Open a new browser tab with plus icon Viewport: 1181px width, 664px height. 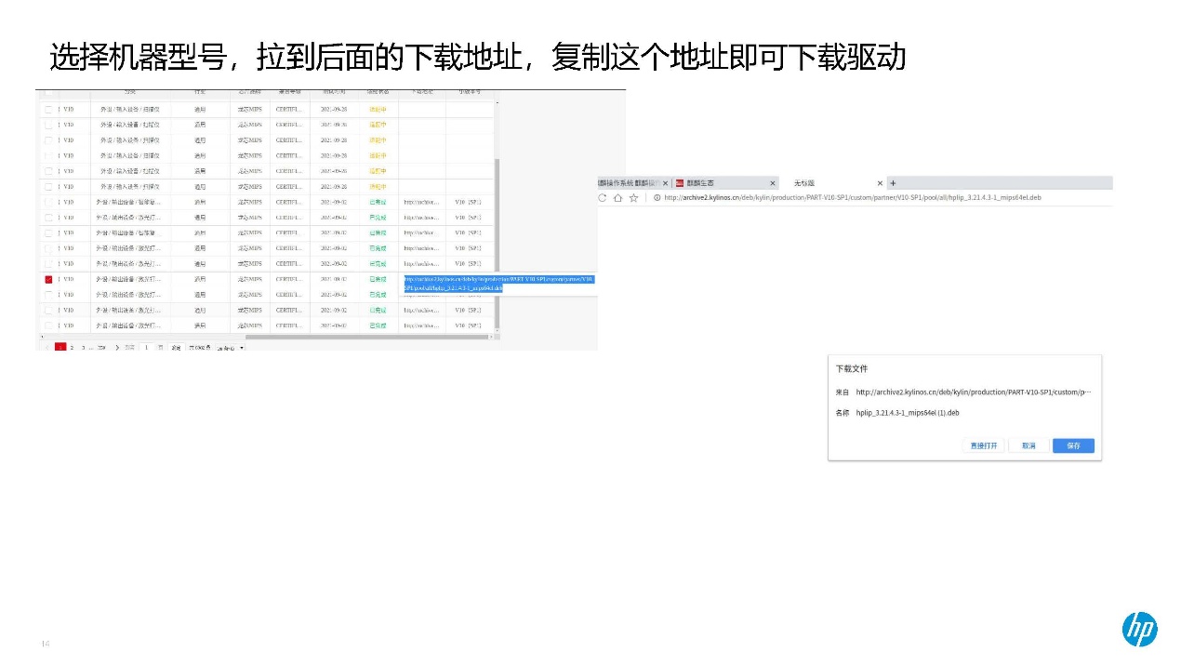894,183
